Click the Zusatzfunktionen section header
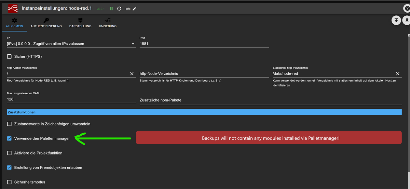This screenshot has height=189, width=410. coord(204,112)
